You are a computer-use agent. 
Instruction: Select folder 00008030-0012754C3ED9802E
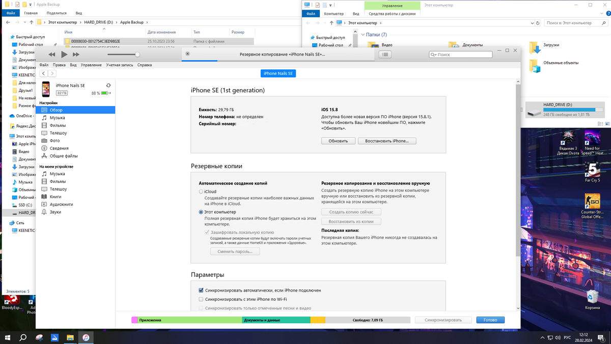pos(158,41)
